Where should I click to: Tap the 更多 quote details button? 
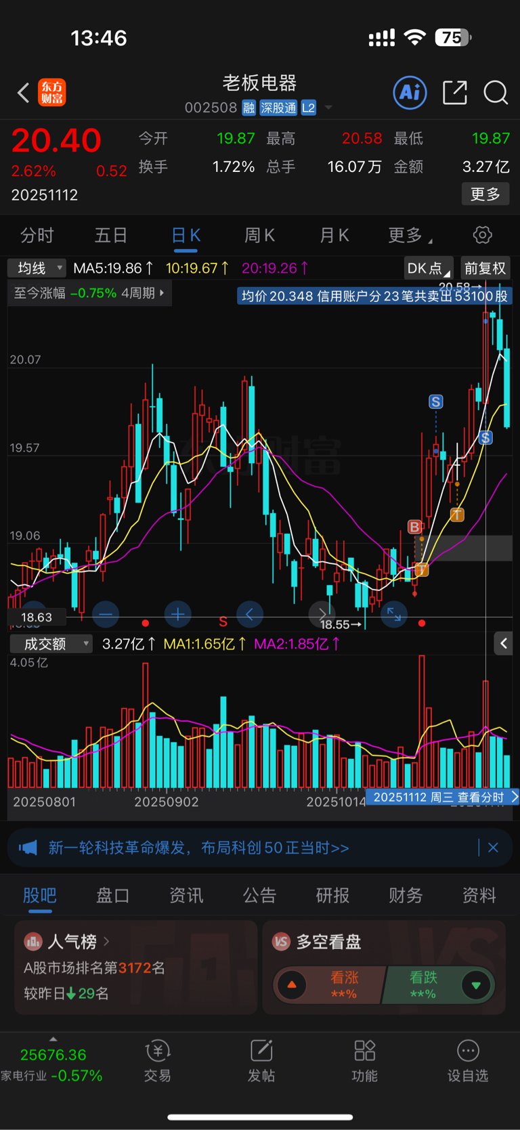485,194
